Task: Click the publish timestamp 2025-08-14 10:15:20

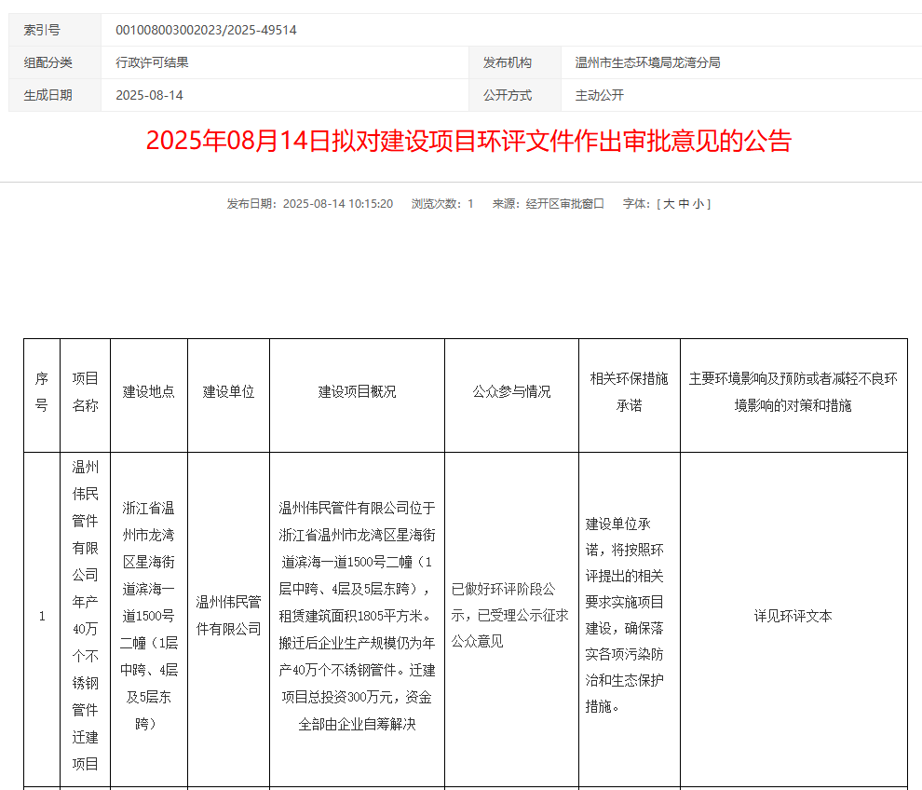Action: [337, 203]
